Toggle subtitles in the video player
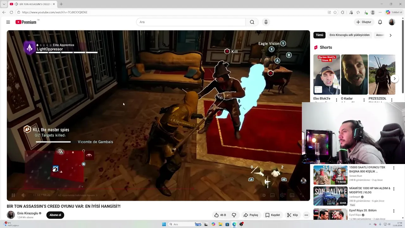The height and width of the screenshot is (228, 405). [x=272, y=195]
